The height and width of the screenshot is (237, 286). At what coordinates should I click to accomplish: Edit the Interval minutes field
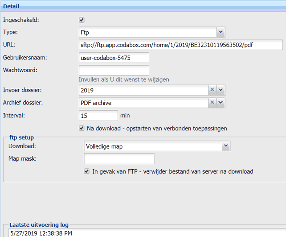point(98,116)
